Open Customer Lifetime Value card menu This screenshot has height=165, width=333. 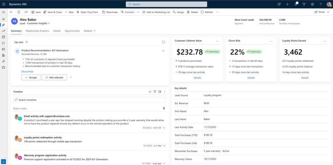217,41
